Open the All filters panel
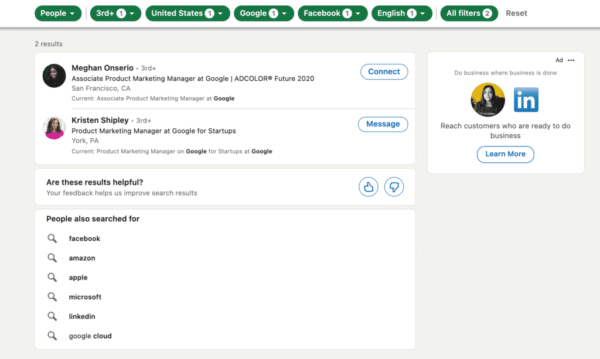 (469, 13)
